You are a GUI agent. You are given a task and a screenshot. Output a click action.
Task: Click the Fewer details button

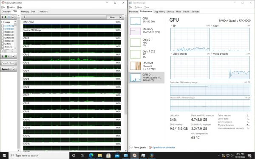click(x=138, y=148)
